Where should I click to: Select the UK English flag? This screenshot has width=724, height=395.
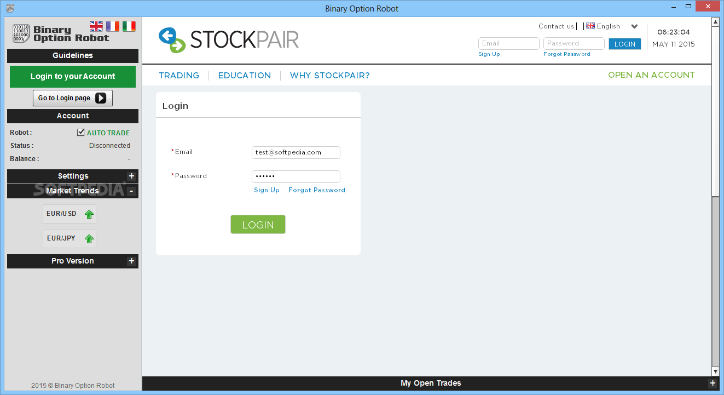[x=96, y=26]
